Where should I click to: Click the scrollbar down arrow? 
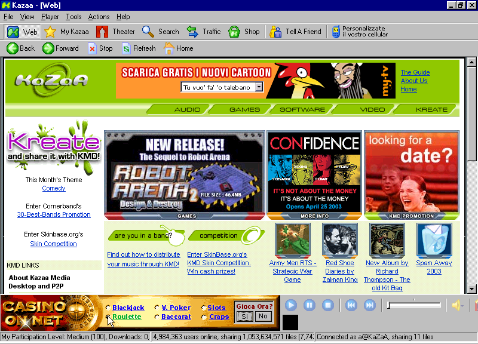pos(471,289)
